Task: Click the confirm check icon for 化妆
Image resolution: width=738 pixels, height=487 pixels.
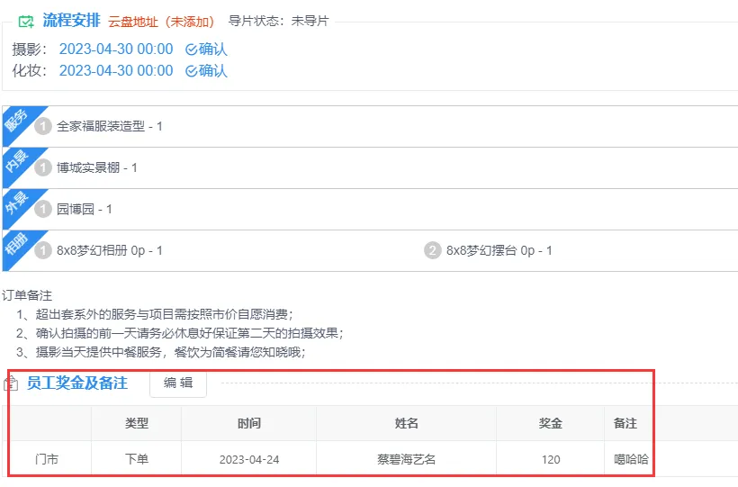Action: pos(191,71)
